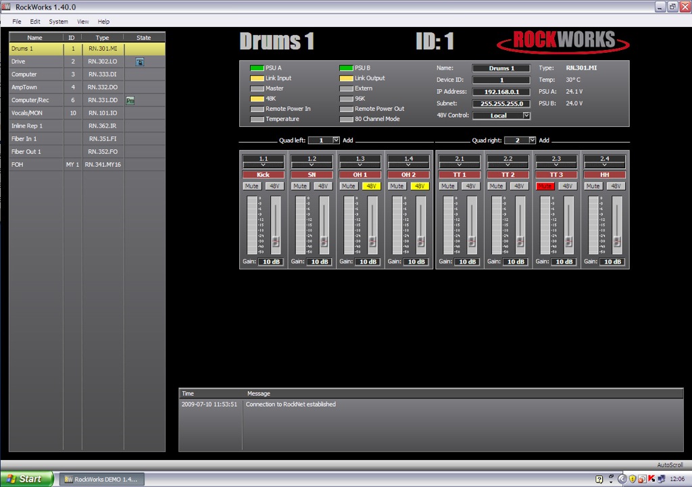This screenshot has height=487, width=692.
Task: Open the 48V Control dropdown
Action: (x=526, y=116)
